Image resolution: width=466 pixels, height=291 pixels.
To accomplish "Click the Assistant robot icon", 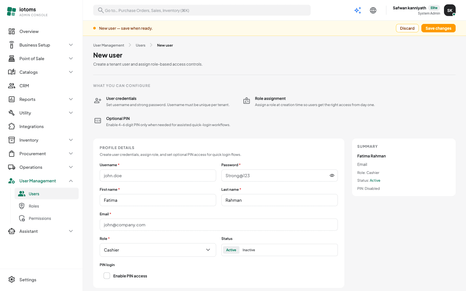I will (x=12, y=231).
